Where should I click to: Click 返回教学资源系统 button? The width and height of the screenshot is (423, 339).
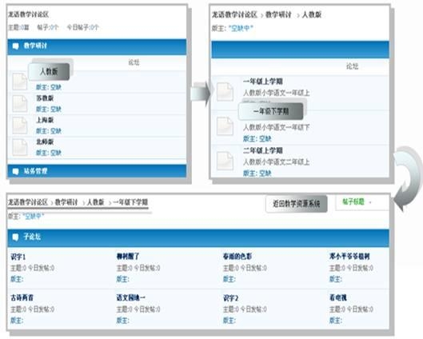296,204
